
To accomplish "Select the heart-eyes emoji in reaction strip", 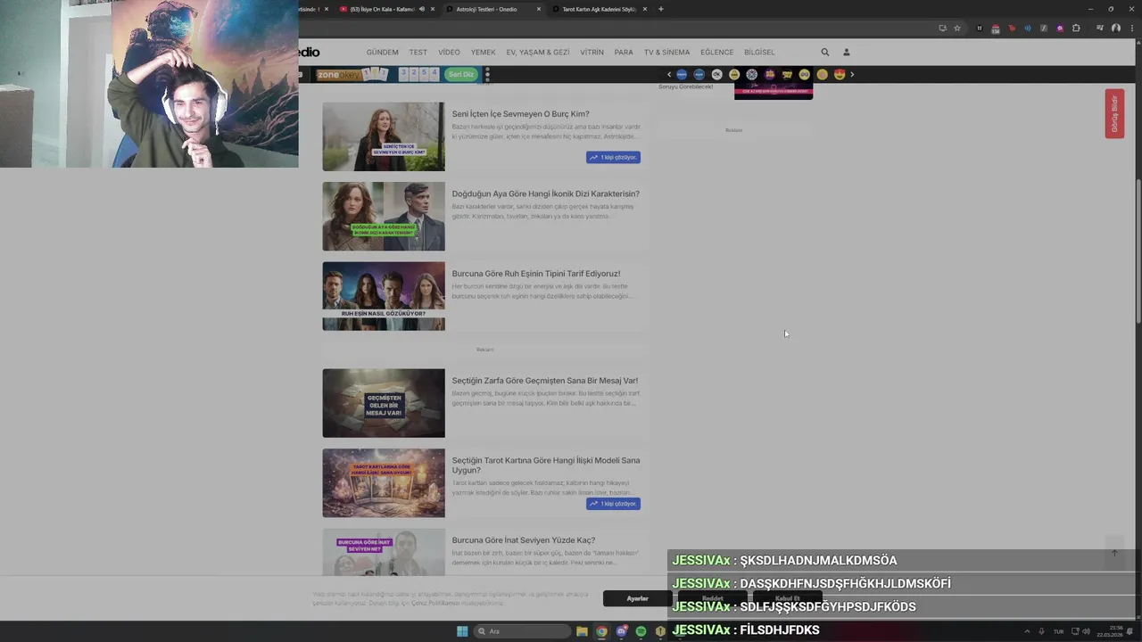I will point(840,75).
